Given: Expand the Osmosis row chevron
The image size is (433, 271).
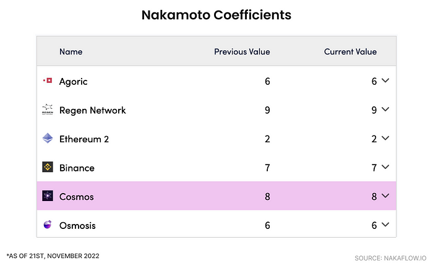Looking at the screenshot, I should 385,225.
